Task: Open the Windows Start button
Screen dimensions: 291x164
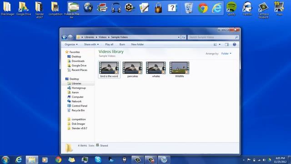Action: tap(5, 160)
